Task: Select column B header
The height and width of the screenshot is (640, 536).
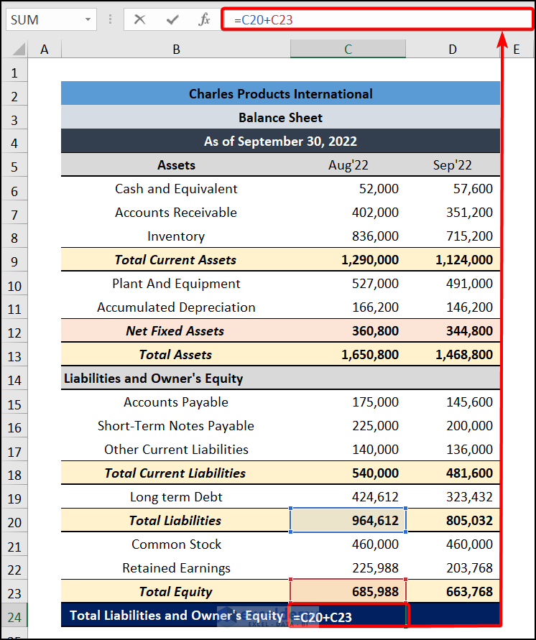Action: coord(176,50)
